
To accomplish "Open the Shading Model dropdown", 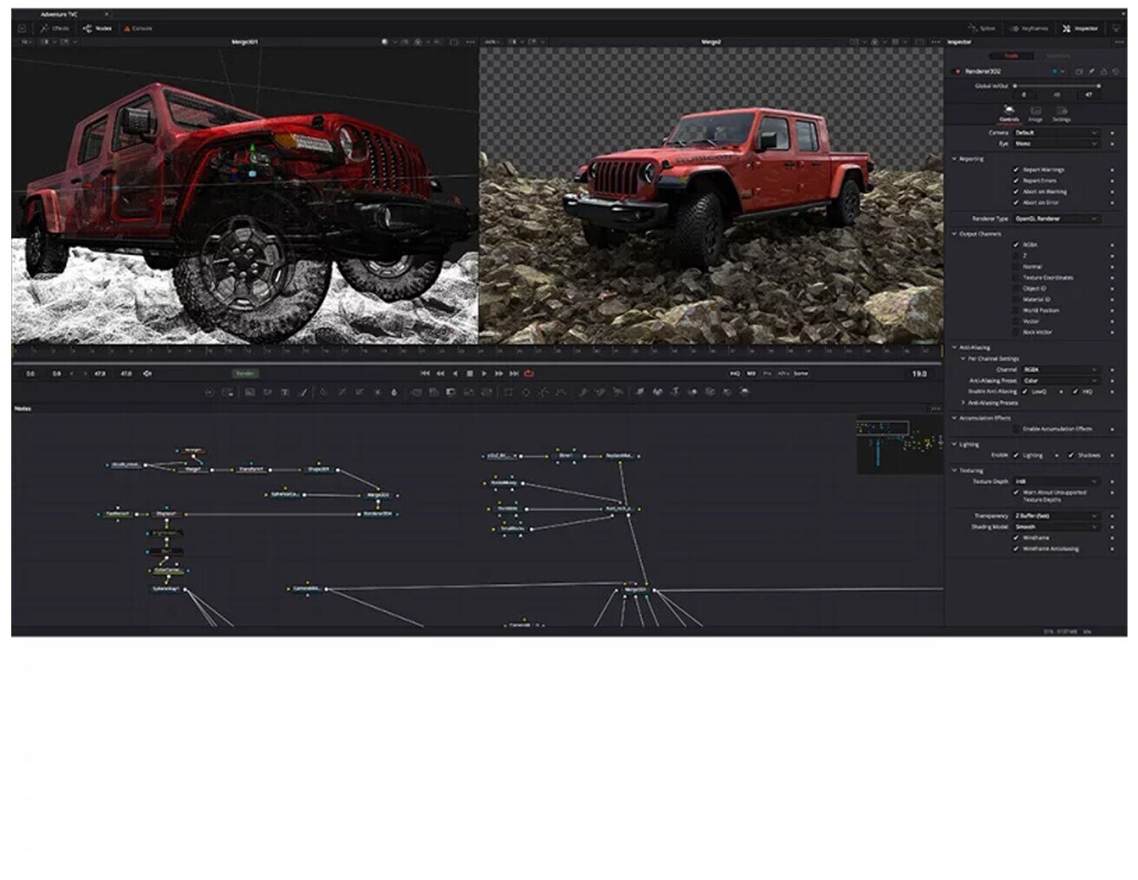I will click(1056, 527).
